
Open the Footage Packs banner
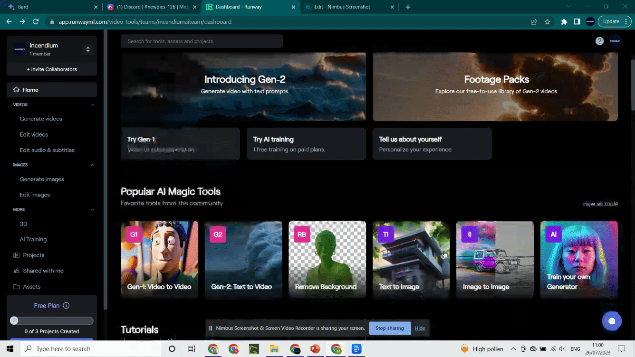click(x=495, y=87)
